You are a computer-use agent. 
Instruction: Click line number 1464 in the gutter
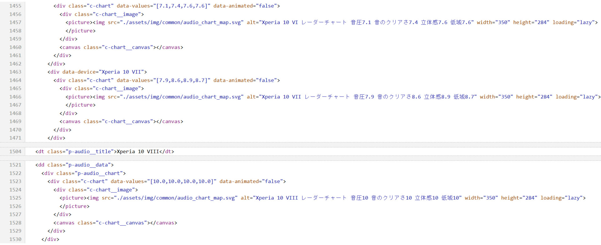point(15,81)
